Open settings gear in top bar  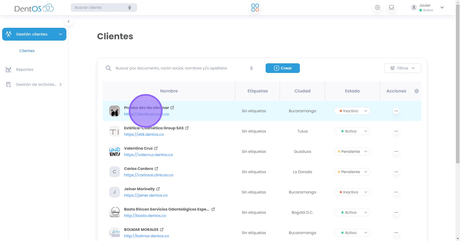click(x=377, y=8)
